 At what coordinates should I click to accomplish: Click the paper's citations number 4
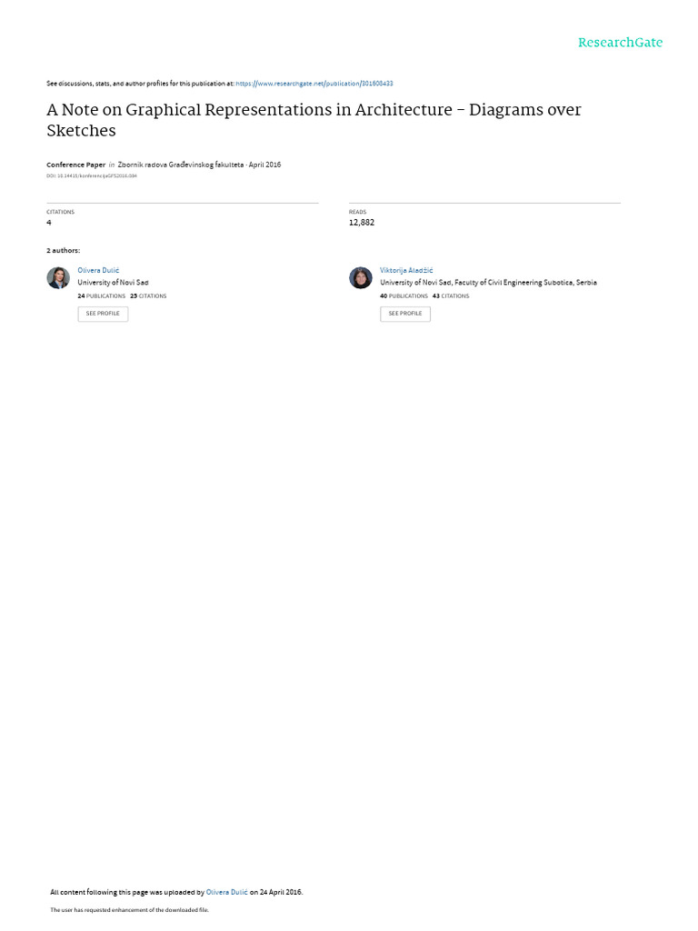pyautogui.click(x=49, y=223)
